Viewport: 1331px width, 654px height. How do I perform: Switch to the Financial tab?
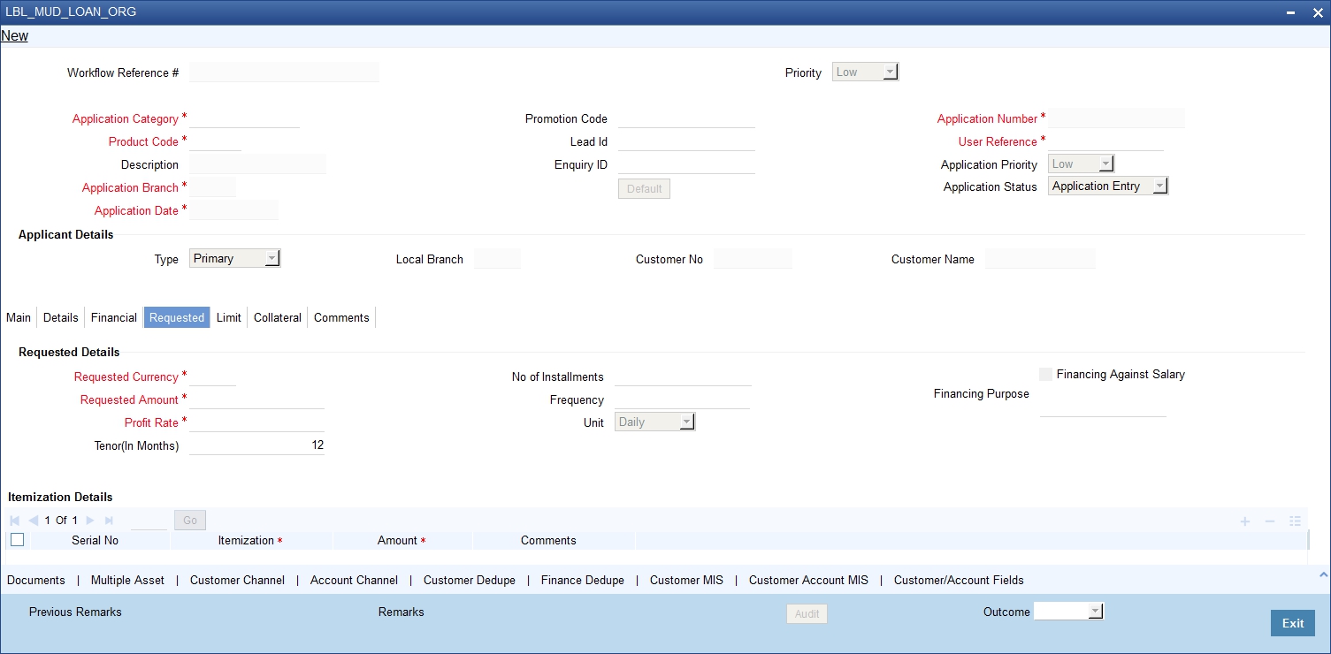[114, 317]
